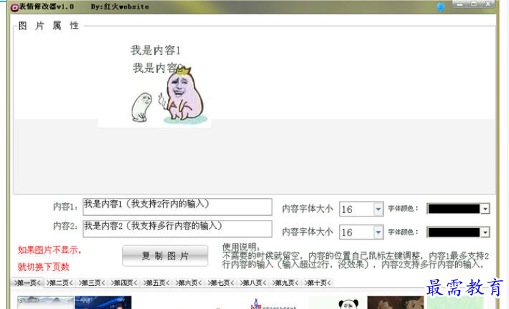Switch to the 第七页 tab
Viewport: 509px width, 309px height.
[221, 282]
